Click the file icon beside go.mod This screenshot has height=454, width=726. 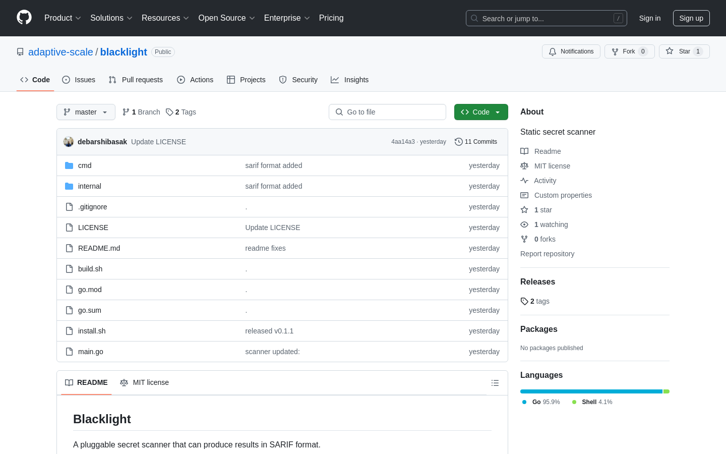[x=69, y=290]
